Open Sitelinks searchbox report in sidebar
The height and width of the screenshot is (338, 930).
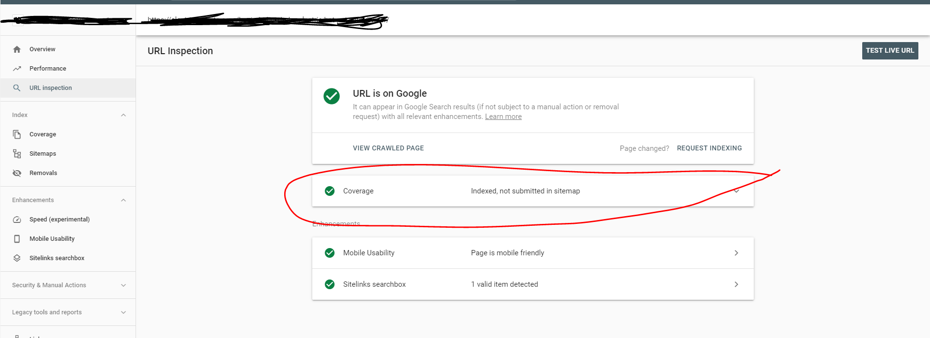click(68, 258)
